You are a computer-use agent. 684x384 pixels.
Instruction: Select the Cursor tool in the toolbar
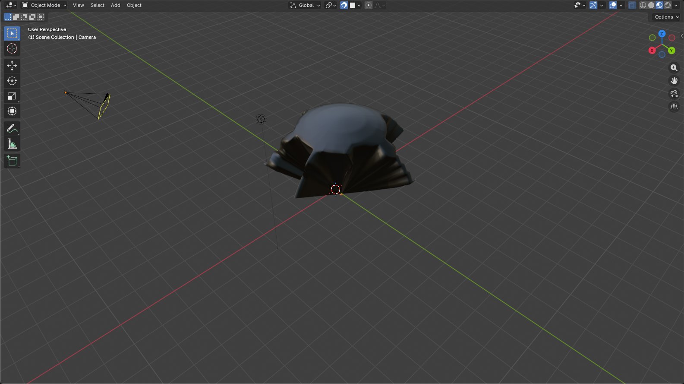pyautogui.click(x=12, y=48)
